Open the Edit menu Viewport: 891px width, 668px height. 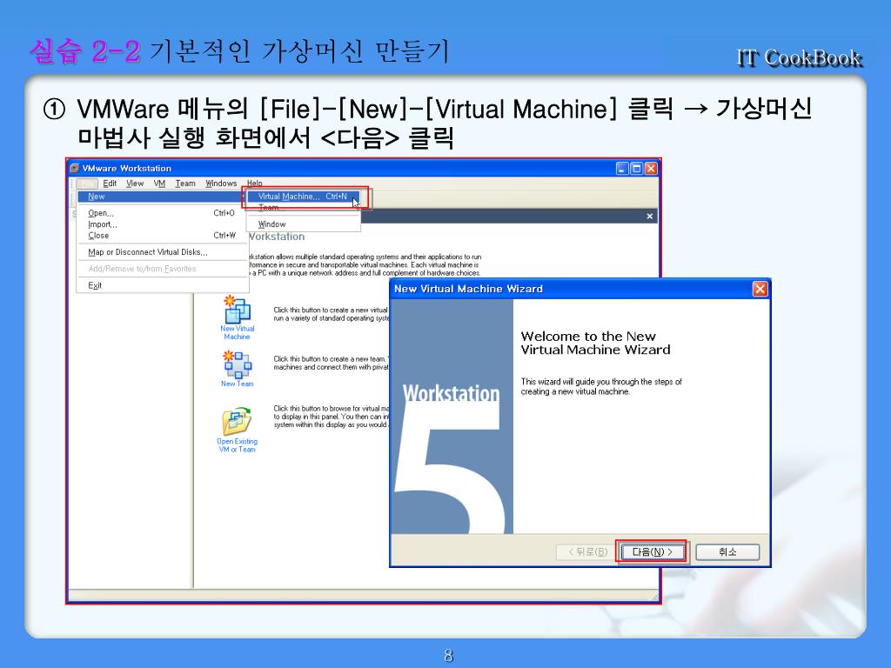[x=110, y=184]
